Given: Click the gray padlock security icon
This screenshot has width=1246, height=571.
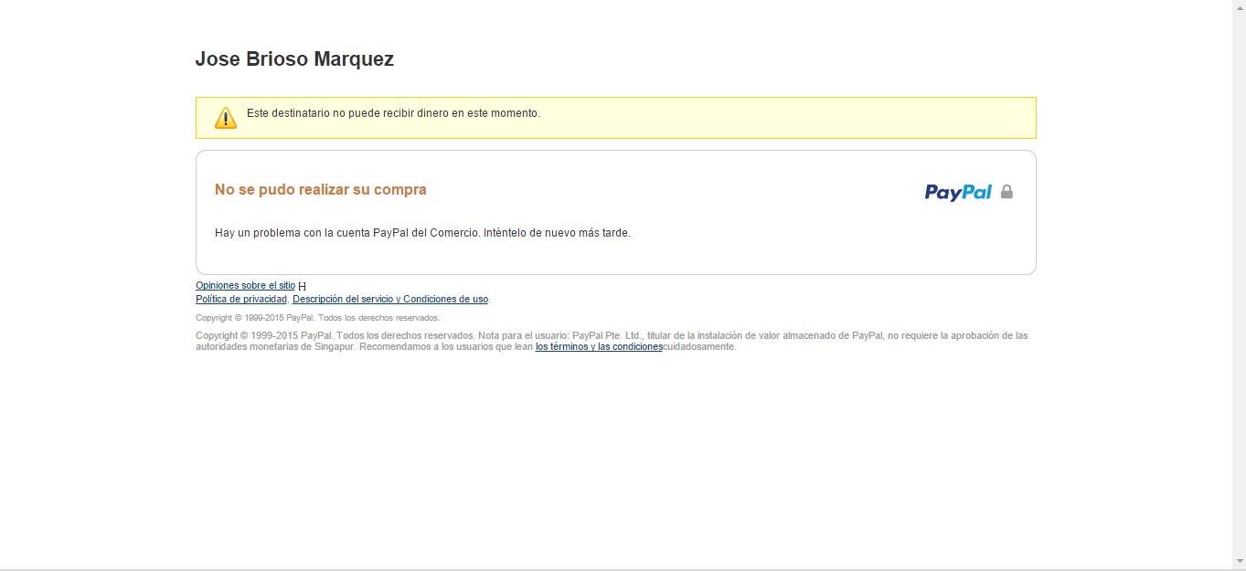Looking at the screenshot, I should click(x=1006, y=192).
